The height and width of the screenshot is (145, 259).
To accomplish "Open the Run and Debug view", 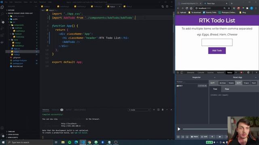I will click(x=2, y=29).
